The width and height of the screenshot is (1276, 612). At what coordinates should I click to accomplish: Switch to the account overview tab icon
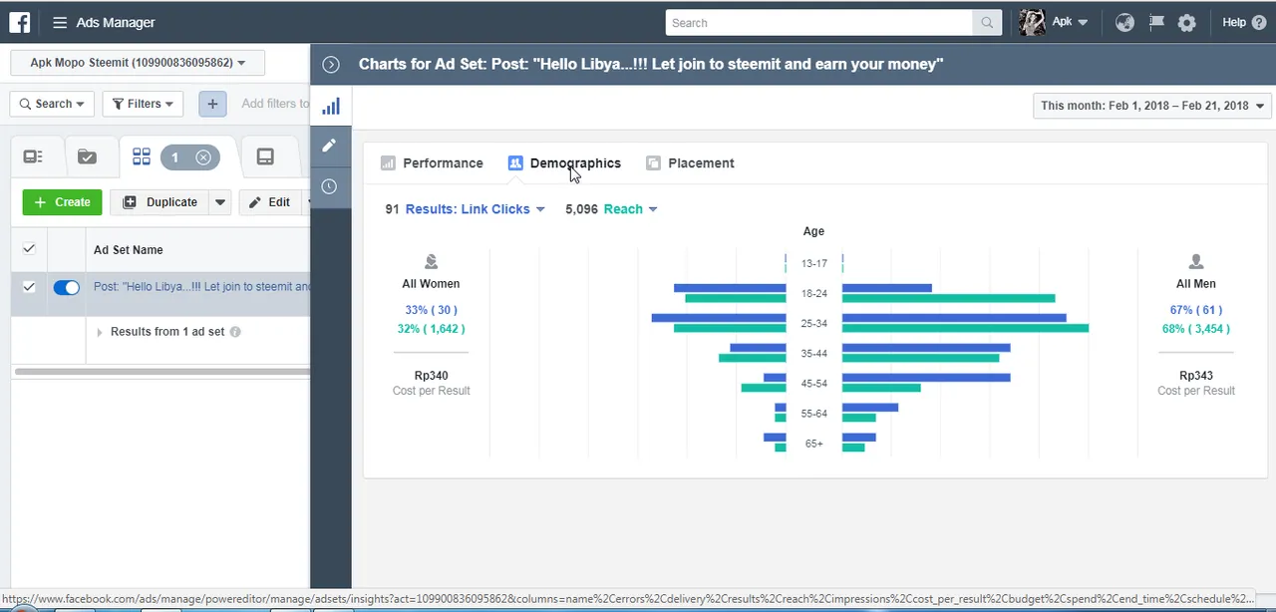click(33, 156)
